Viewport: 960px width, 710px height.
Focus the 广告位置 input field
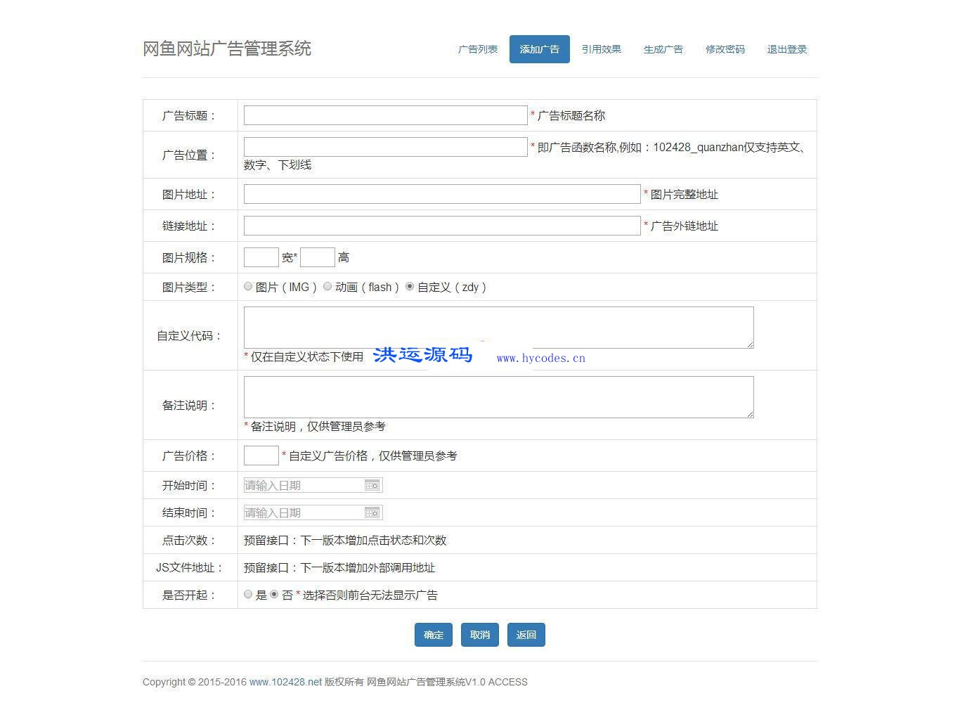[385, 147]
